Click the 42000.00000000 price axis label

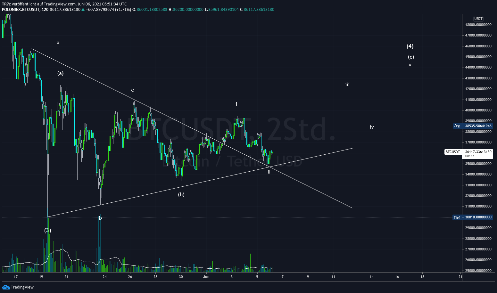pos(478,89)
